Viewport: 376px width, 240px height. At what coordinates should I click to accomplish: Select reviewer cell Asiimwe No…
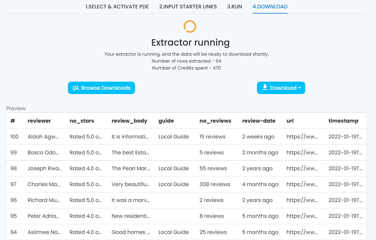click(x=44, y=232)
